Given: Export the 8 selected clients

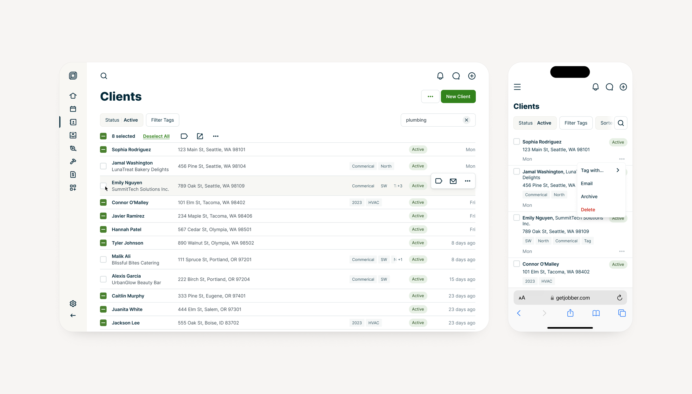Looking at the screenshot, I should (200, 136).
